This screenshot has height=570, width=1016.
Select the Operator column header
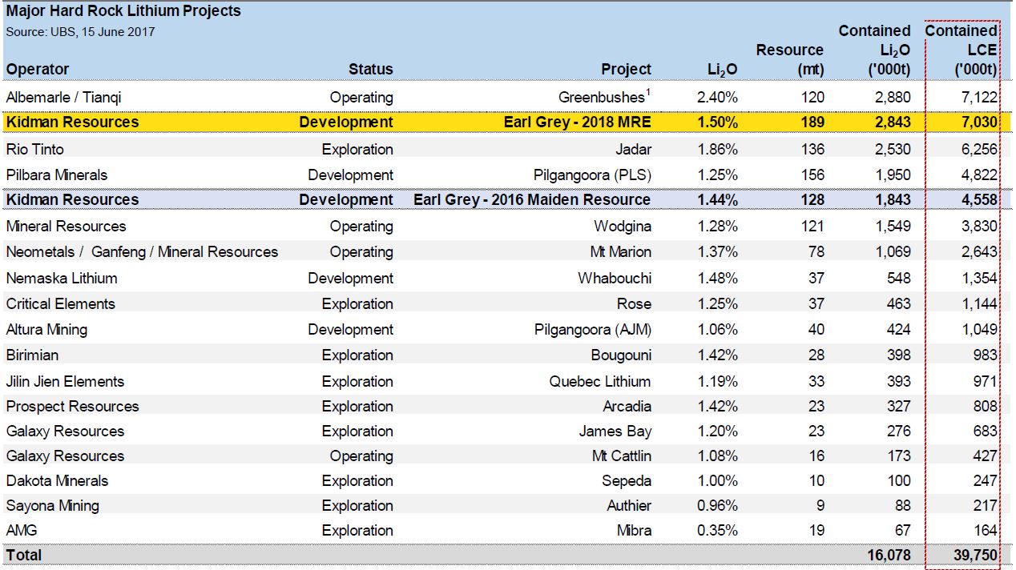point(38,70)
